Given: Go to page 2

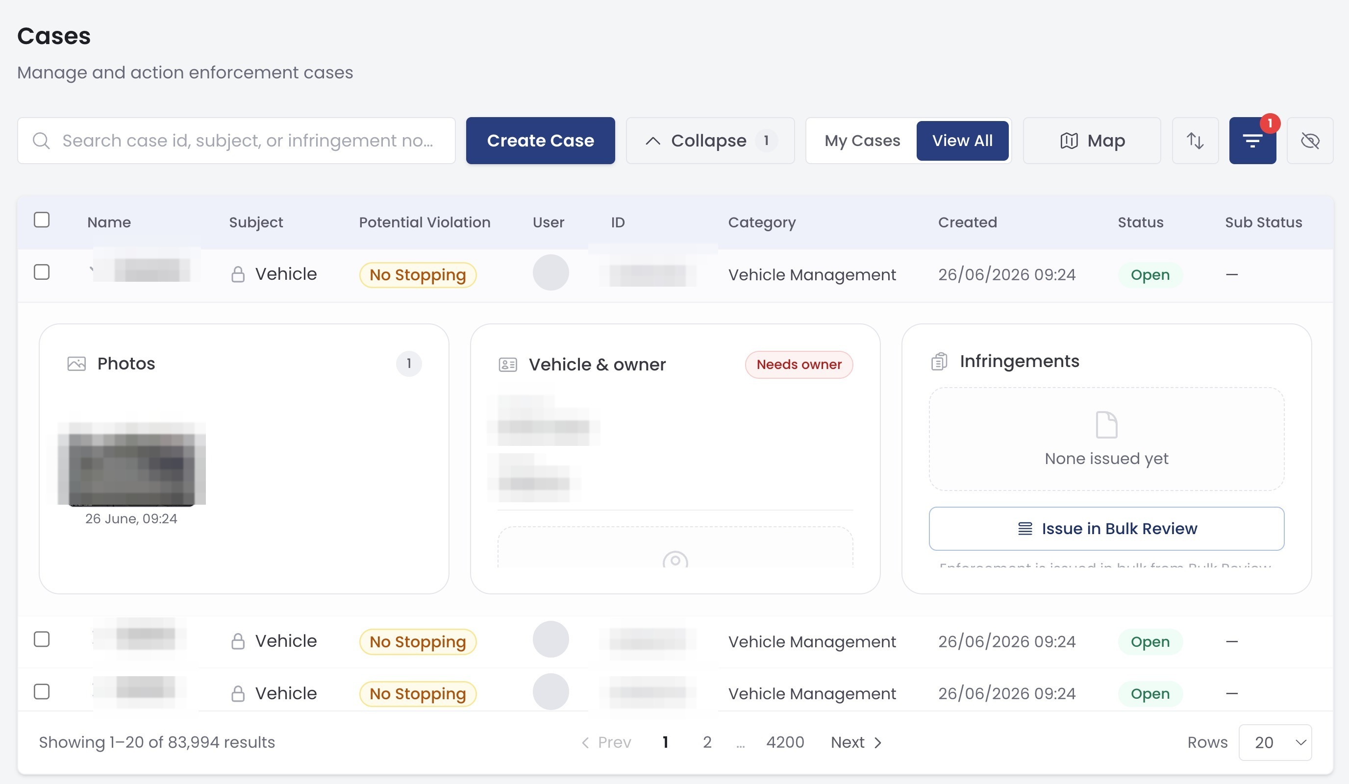Looking at the screenshot, I should 707,742.
